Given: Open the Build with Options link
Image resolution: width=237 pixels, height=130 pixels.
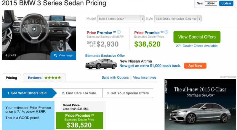Looking at the screenshot, I should click(x=115, y=77).
